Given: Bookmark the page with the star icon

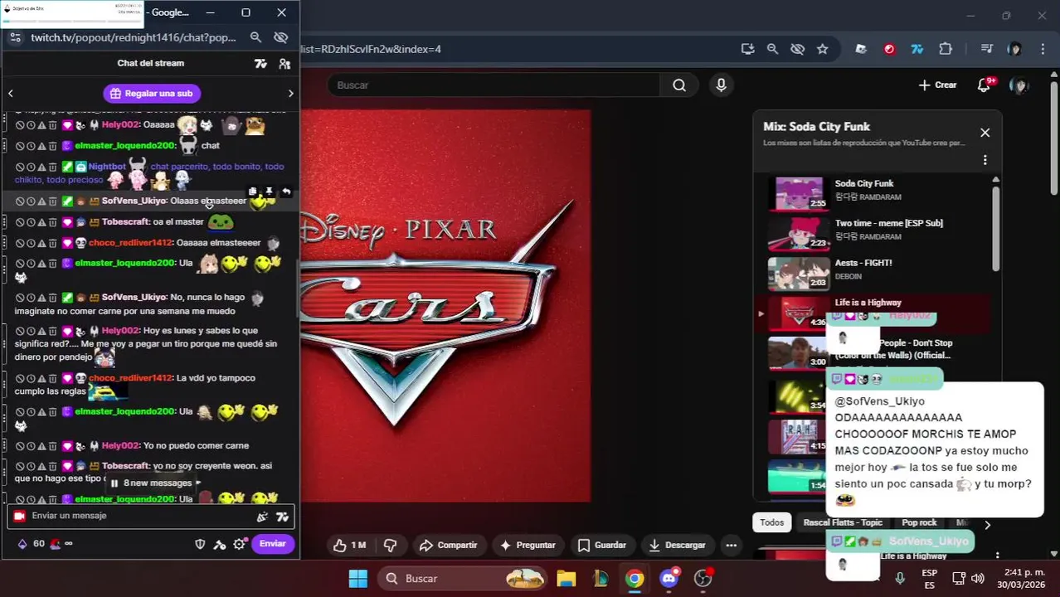Looking at the screenshot, I should 822,49.
